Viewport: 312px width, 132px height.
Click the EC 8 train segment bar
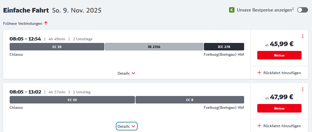[190, 100]
